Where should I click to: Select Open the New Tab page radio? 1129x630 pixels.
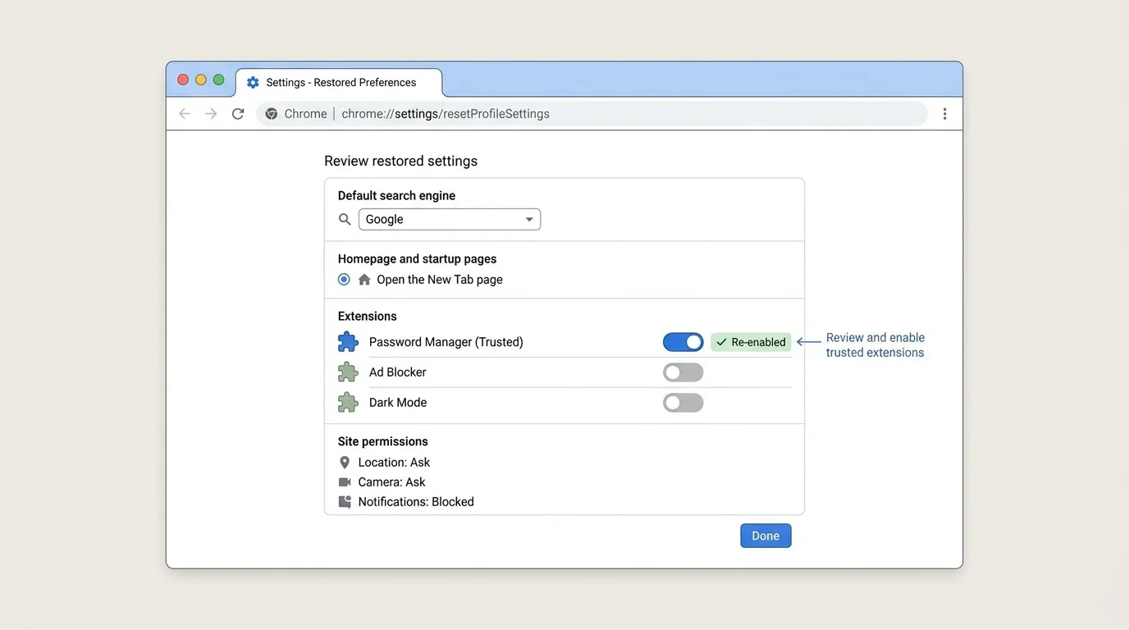point(344,280)
